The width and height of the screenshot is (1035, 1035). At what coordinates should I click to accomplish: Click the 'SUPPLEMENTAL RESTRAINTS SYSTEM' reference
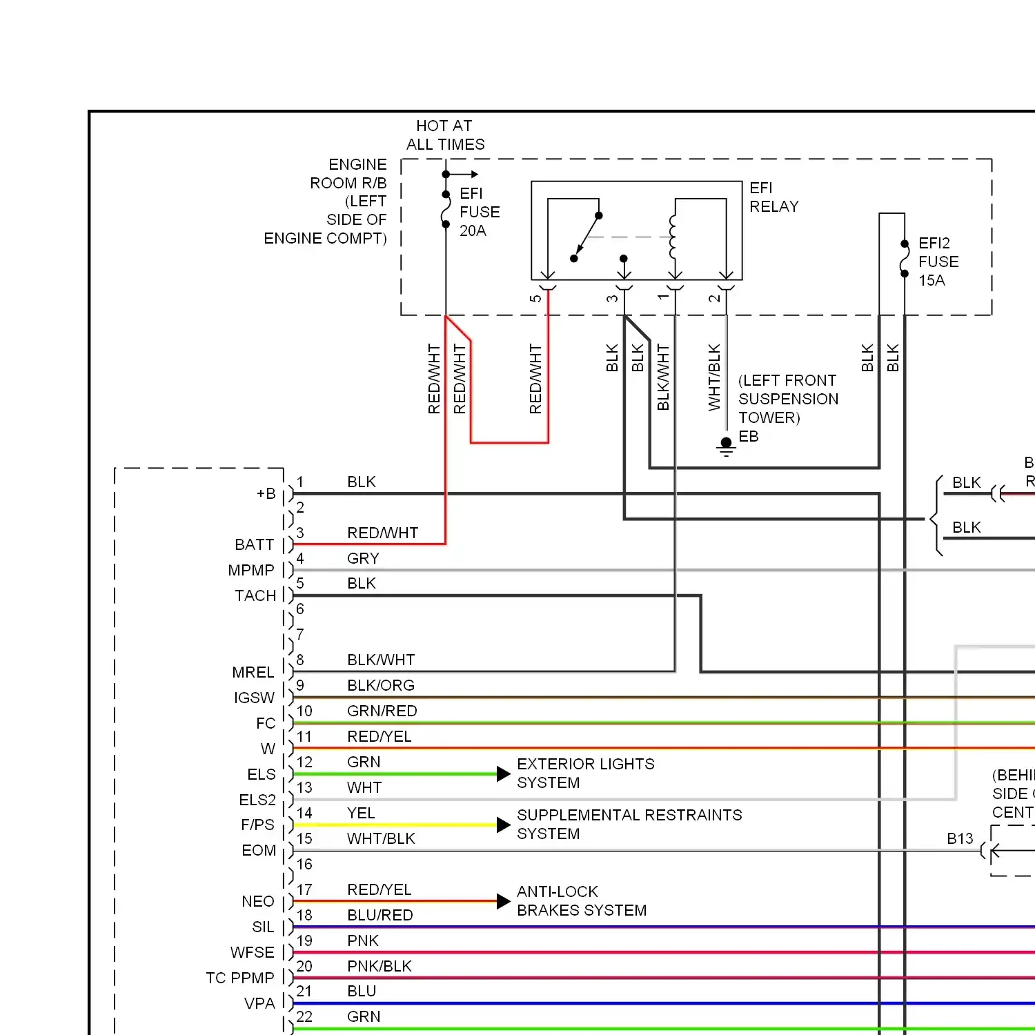click(629, 825)
